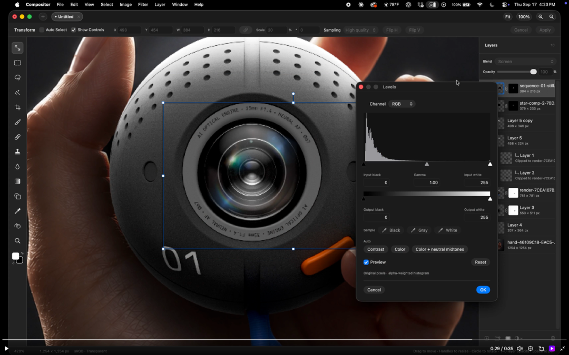Click OK in the Levels dialog
The image size is (569, 355).
(x=483, y=290)
